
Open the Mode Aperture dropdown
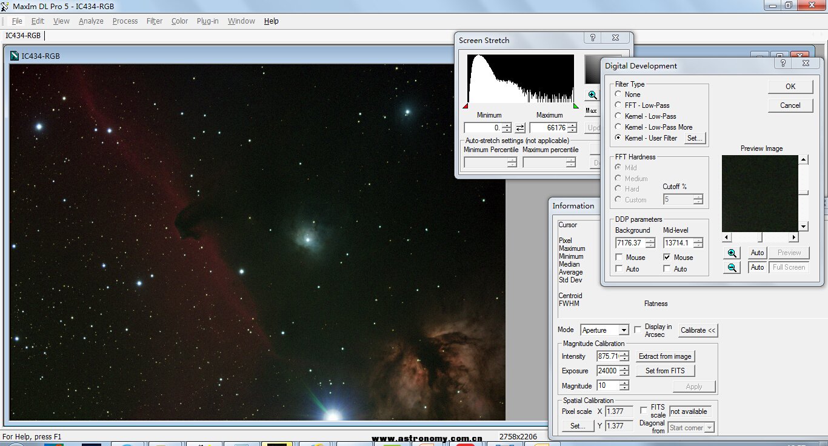tap(624, 330)
